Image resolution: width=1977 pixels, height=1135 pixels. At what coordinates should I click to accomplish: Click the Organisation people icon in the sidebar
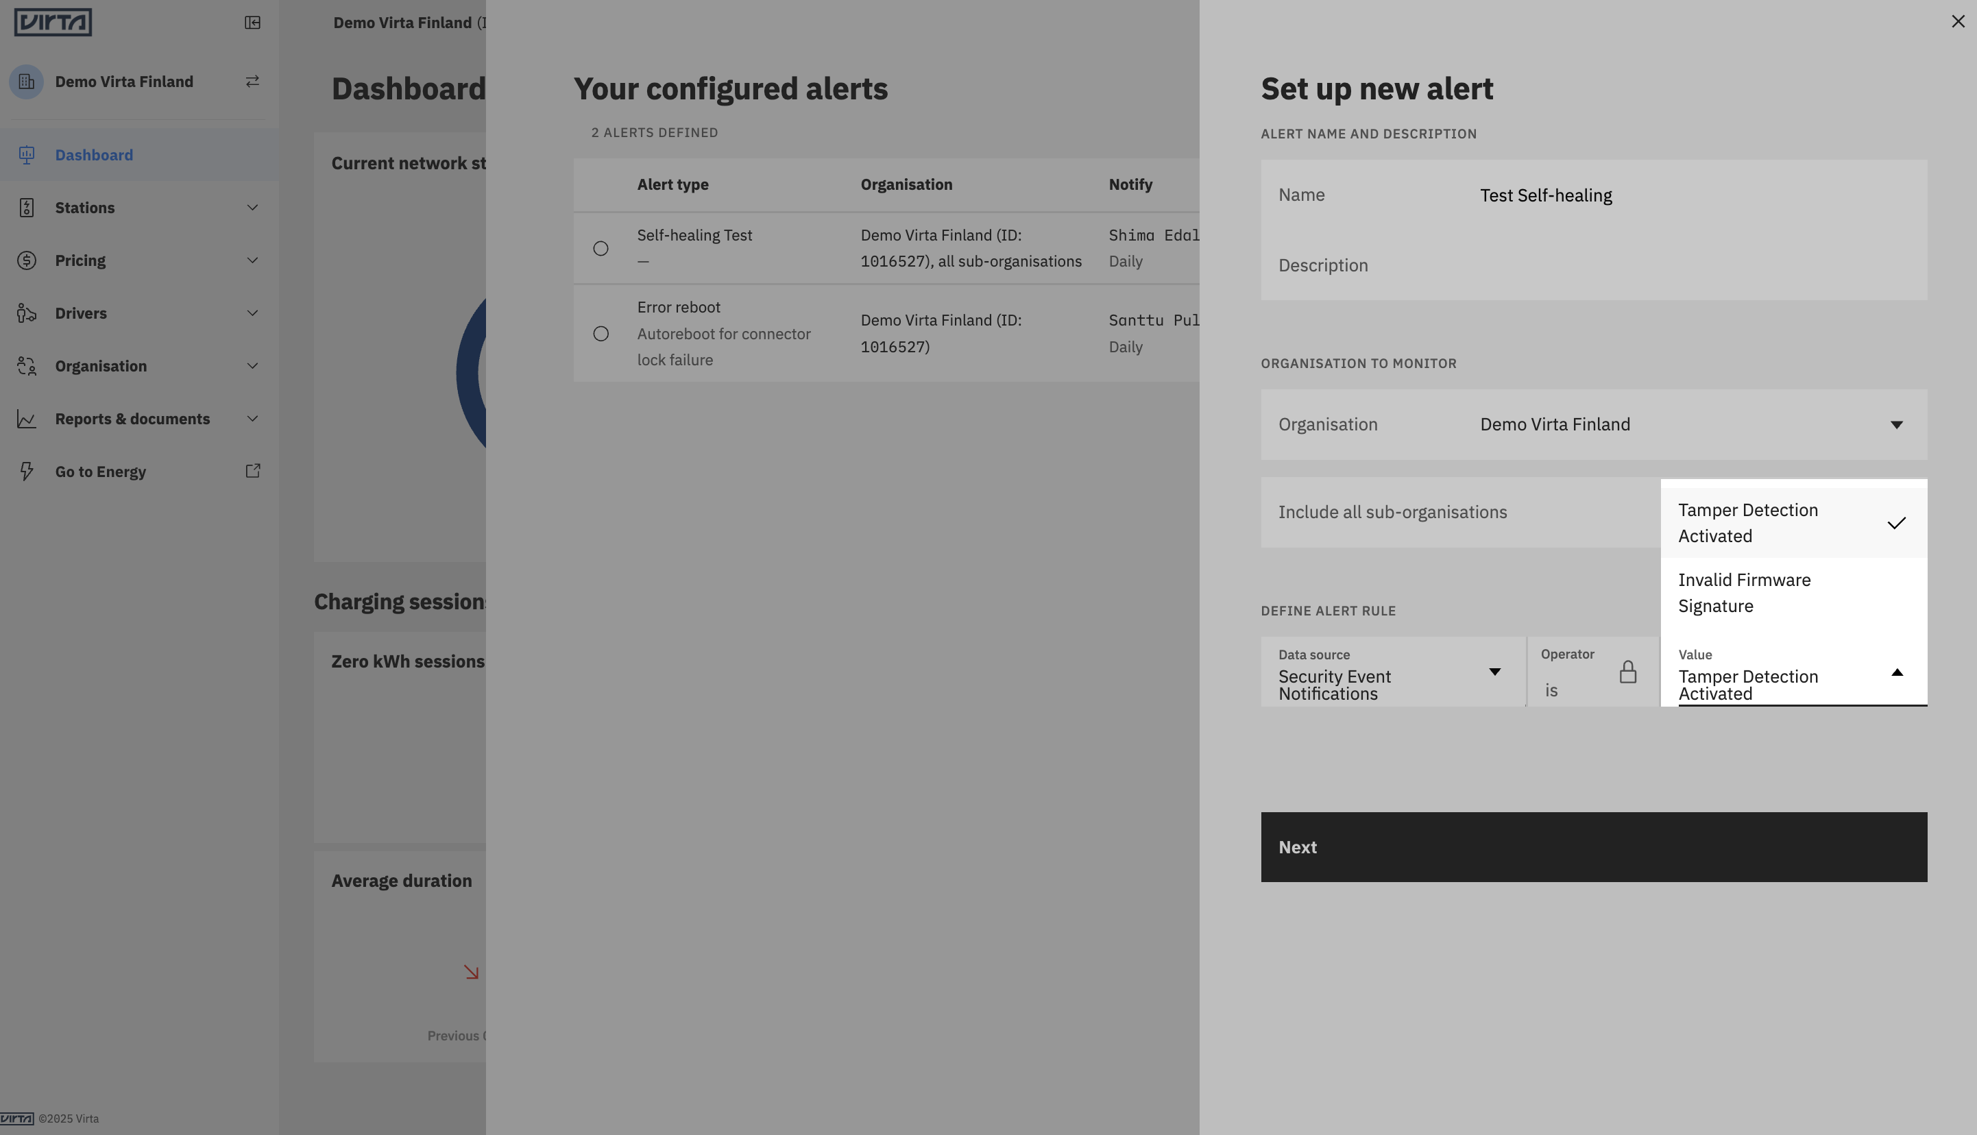pyautogui.click(x=27, y=365)
